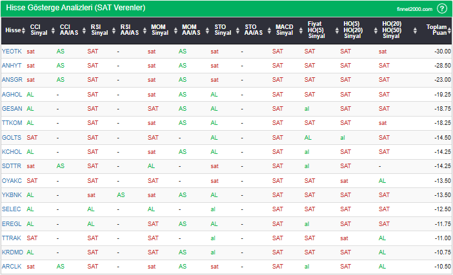Click EREGL MOM Sinyal value SAT
Viewport: 453px width, 275px height.
tap(153, 223)
